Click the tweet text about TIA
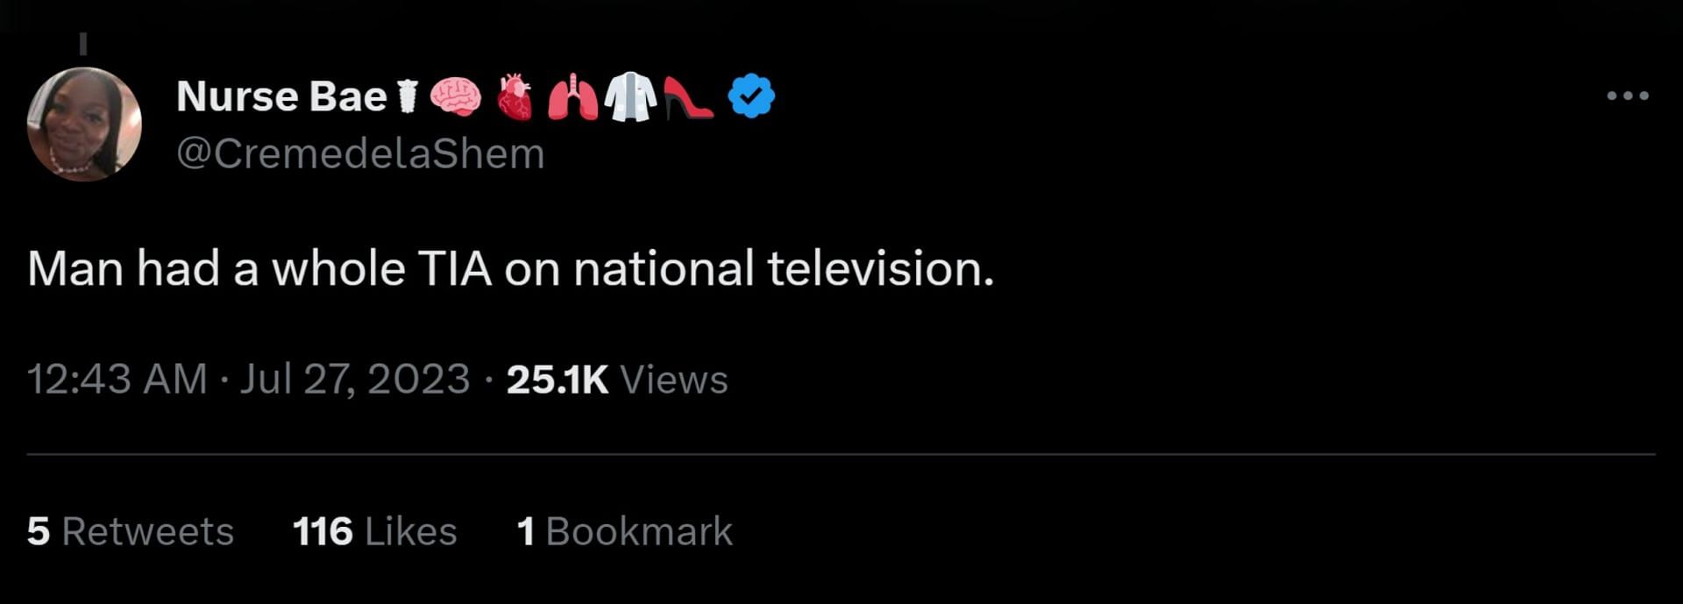 pos(510,268)
